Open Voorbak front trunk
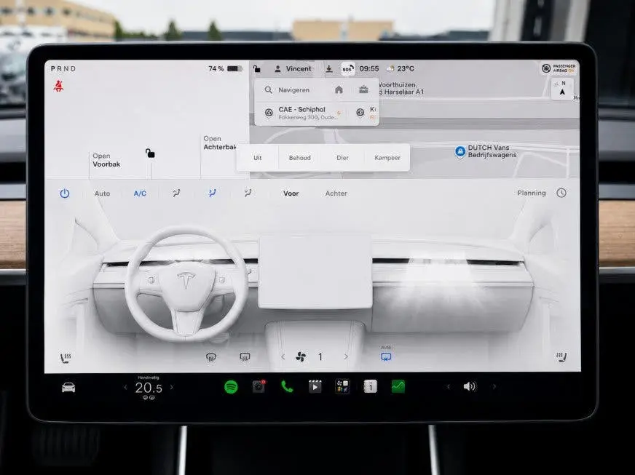Screen dimensions: 635x475 (x=106, y=160)
